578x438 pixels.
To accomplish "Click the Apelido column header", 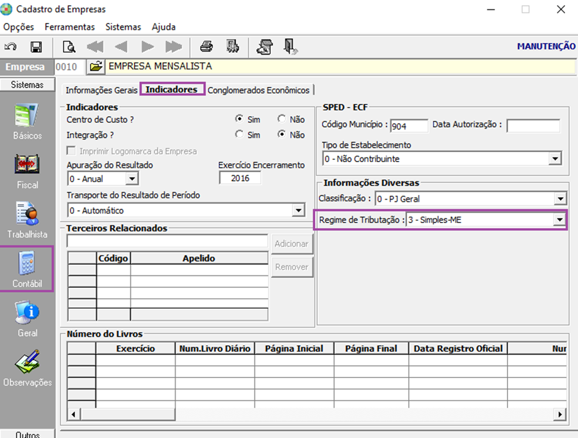I will (199, 258).
